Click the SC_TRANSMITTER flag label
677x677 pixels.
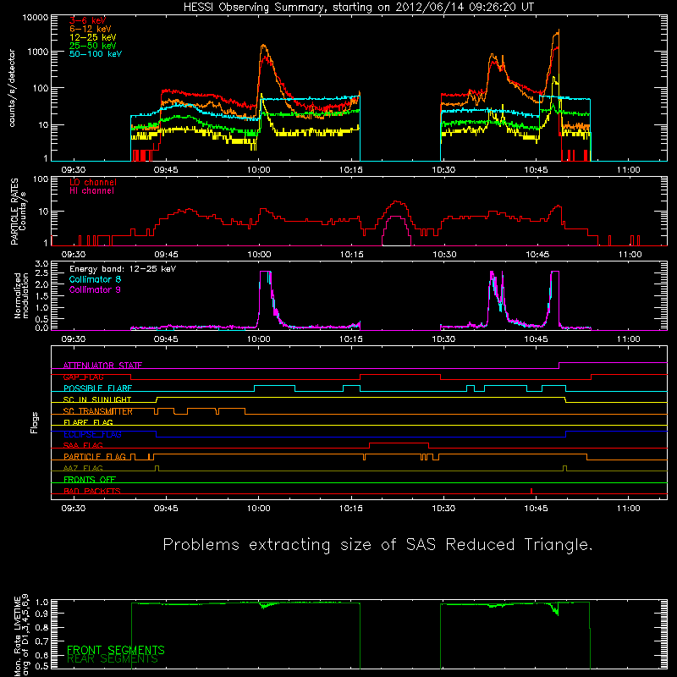[x=98, y=411]
